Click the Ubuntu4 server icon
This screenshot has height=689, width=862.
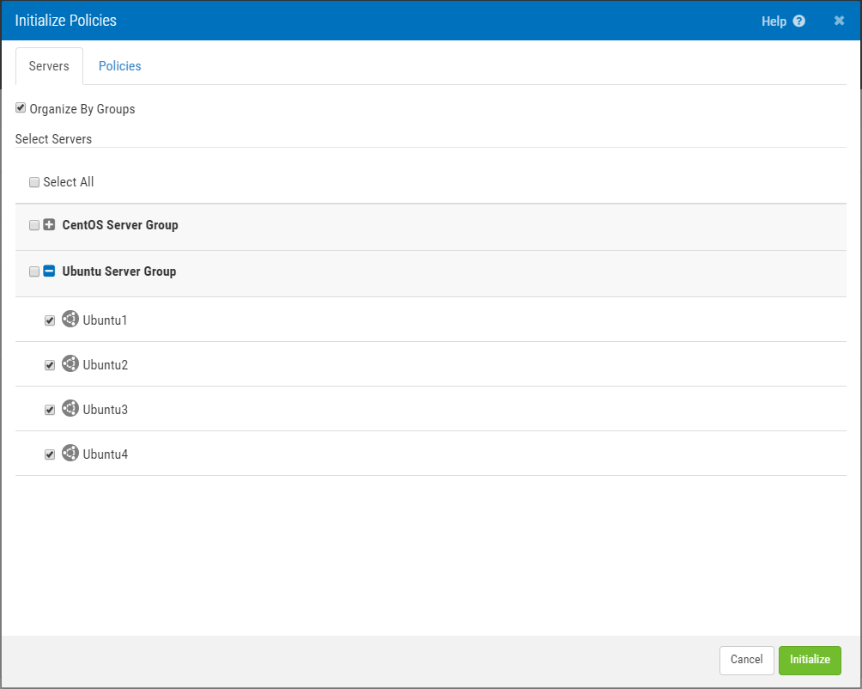(x=70, y=453)
